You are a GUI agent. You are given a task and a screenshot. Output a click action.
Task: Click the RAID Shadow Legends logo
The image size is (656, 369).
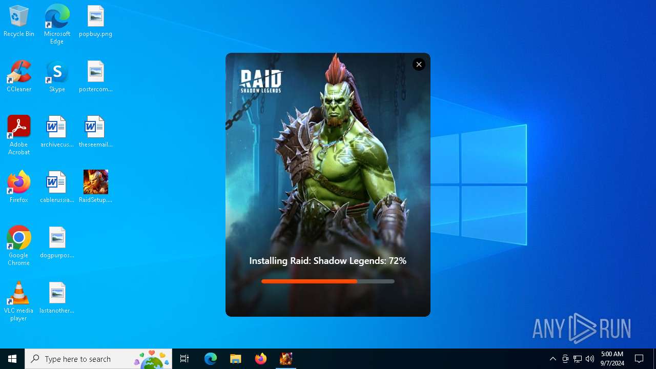[x=261, y=81]
